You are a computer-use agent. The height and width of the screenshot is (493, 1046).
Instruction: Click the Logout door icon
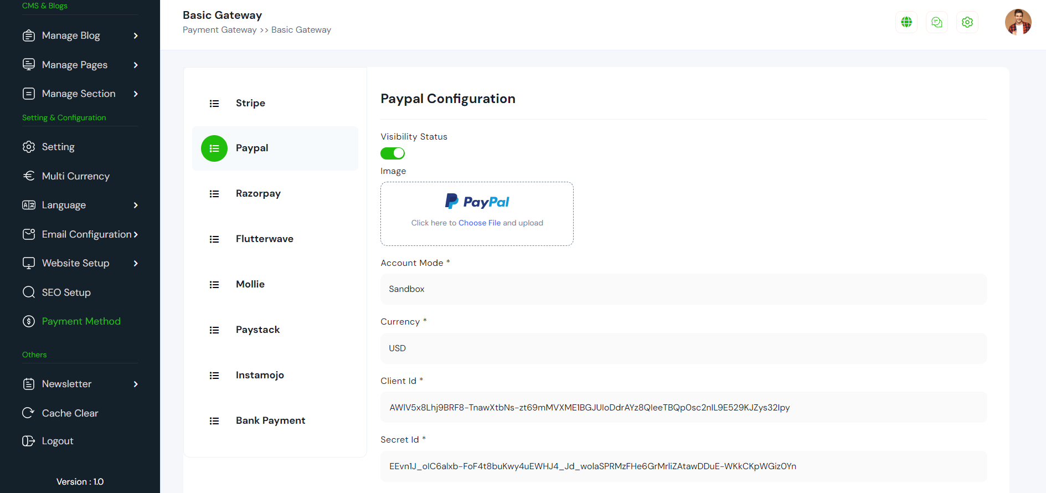pyautogui.click(x=28, y=441)
